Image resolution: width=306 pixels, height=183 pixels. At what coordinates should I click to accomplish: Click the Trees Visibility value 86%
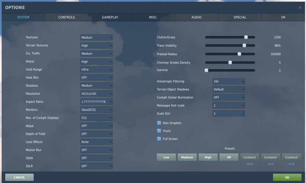click(278, 46)
